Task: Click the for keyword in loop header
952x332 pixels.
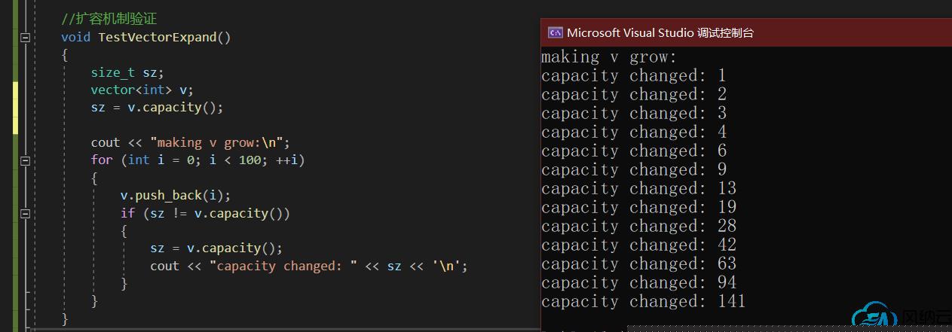Action: click(101, 160)
